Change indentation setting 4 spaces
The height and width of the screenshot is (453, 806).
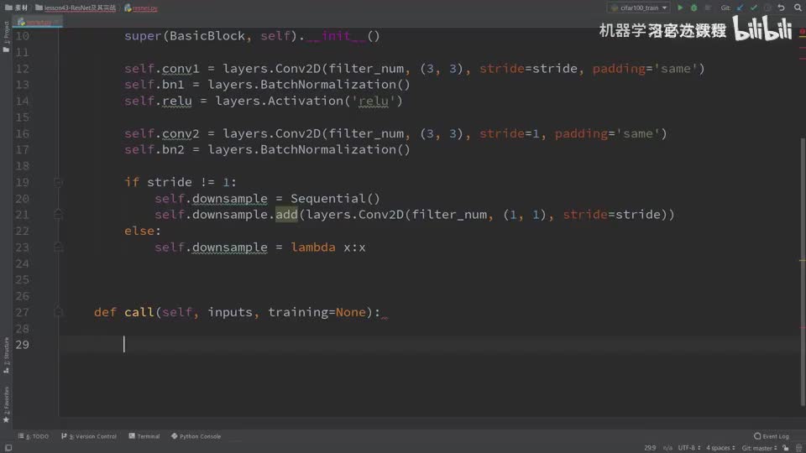[720, 448]
